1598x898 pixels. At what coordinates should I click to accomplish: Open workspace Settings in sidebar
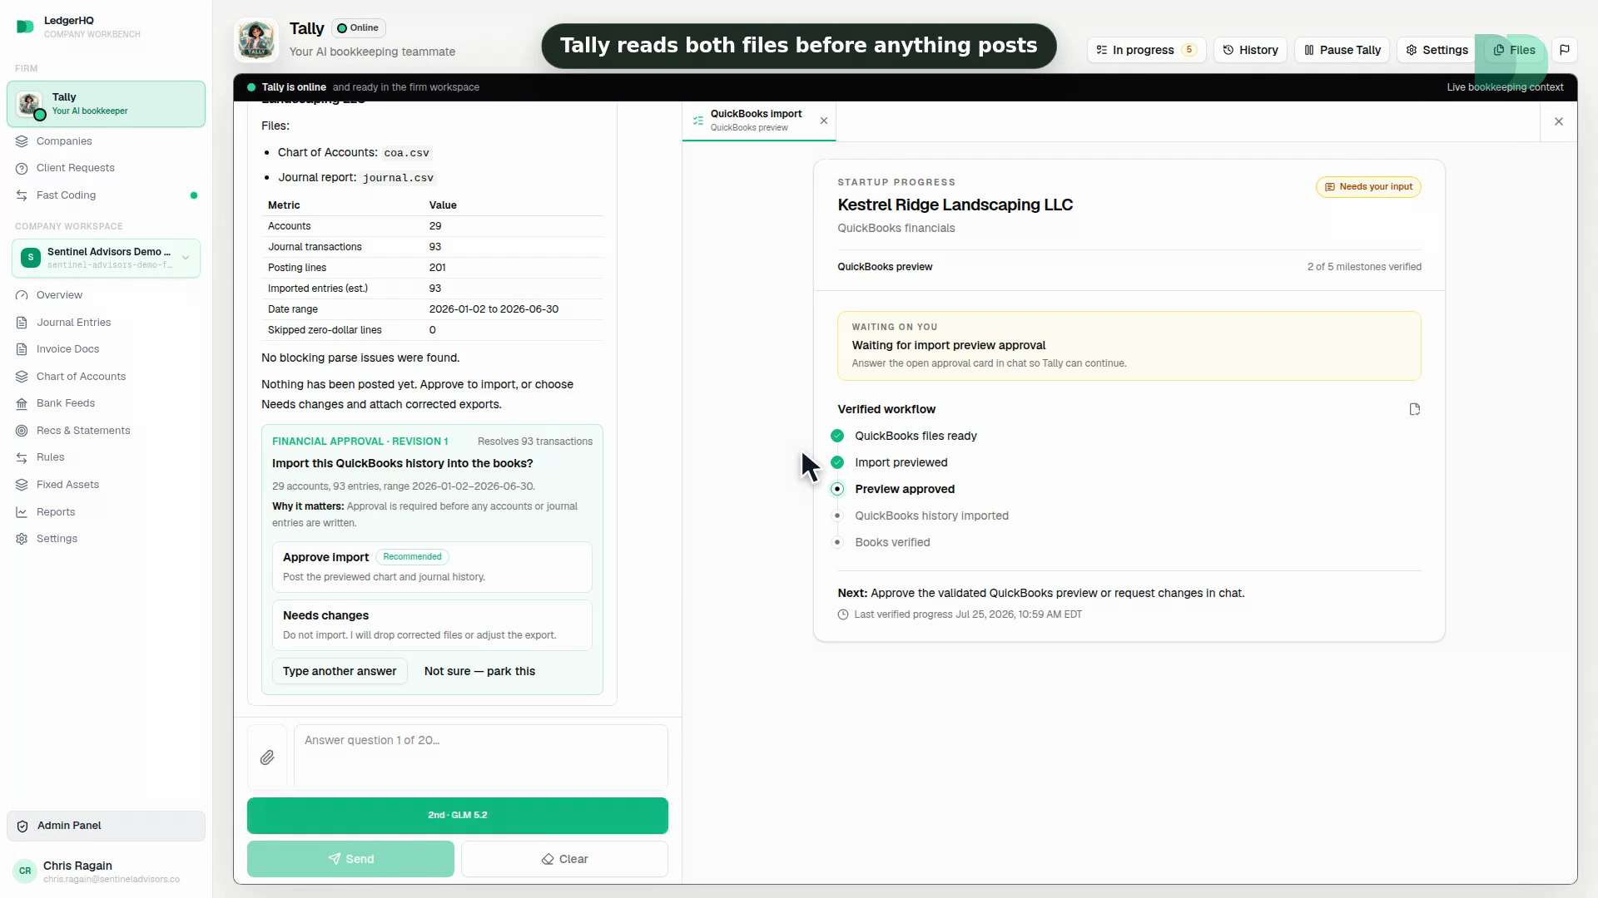click(57, 539)
